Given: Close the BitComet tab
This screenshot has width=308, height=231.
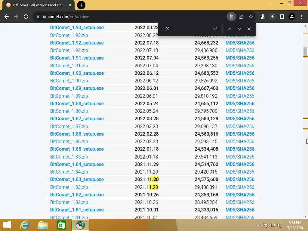Looking at the screenshot, I should [70, 5].
